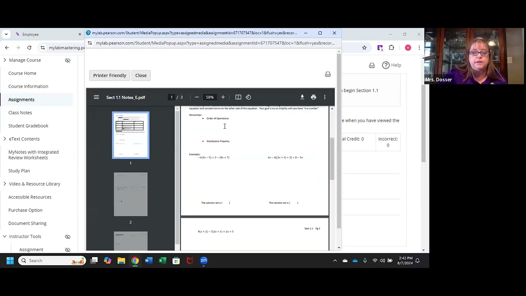The image size is (526, 296).
Task: Open Zoom from the taskbar
Action: [204, 261]
